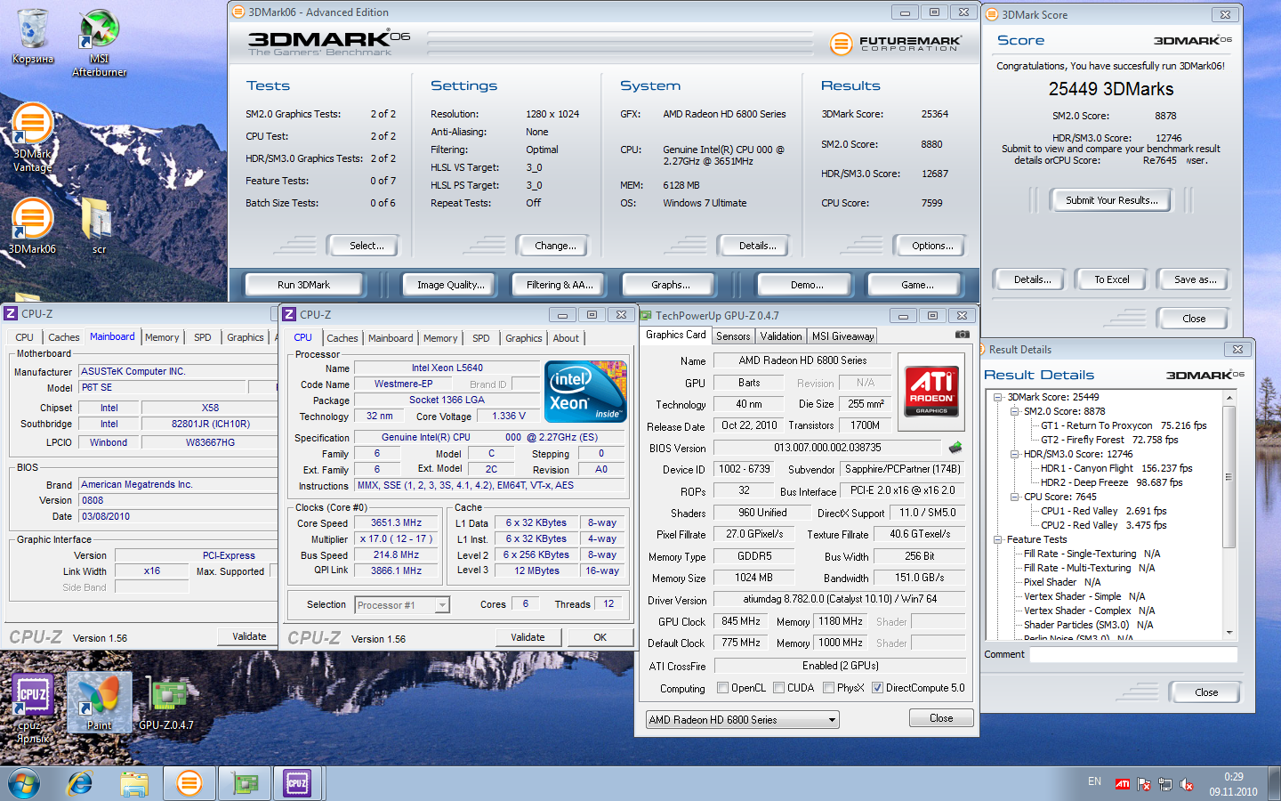Open the Корзина recycle bin desktop icon
The height and width of the screenshot is (801, 1281).
32,37
